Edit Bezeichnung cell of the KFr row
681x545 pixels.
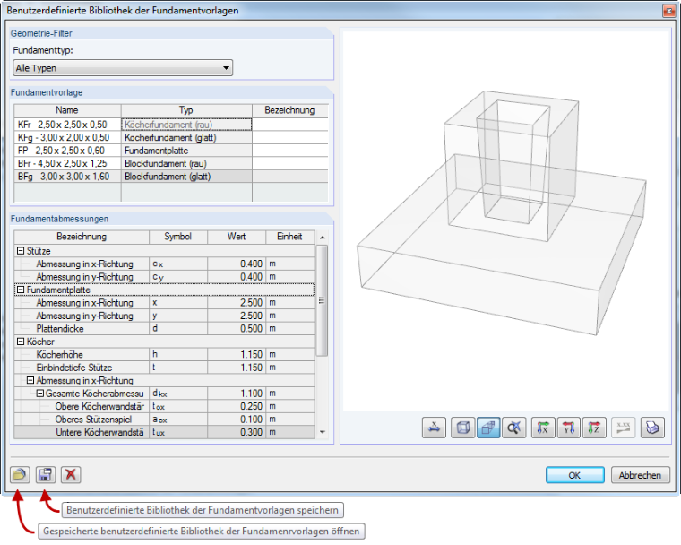pyautogui.click(x=290, y=125)
